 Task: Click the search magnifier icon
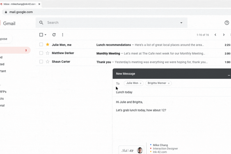(x=41, y=23)
